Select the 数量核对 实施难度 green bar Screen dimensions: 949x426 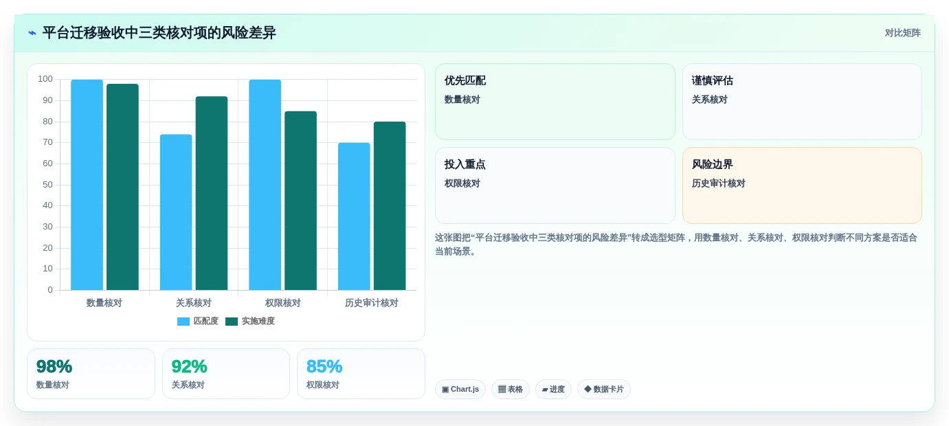coord(122,187)
